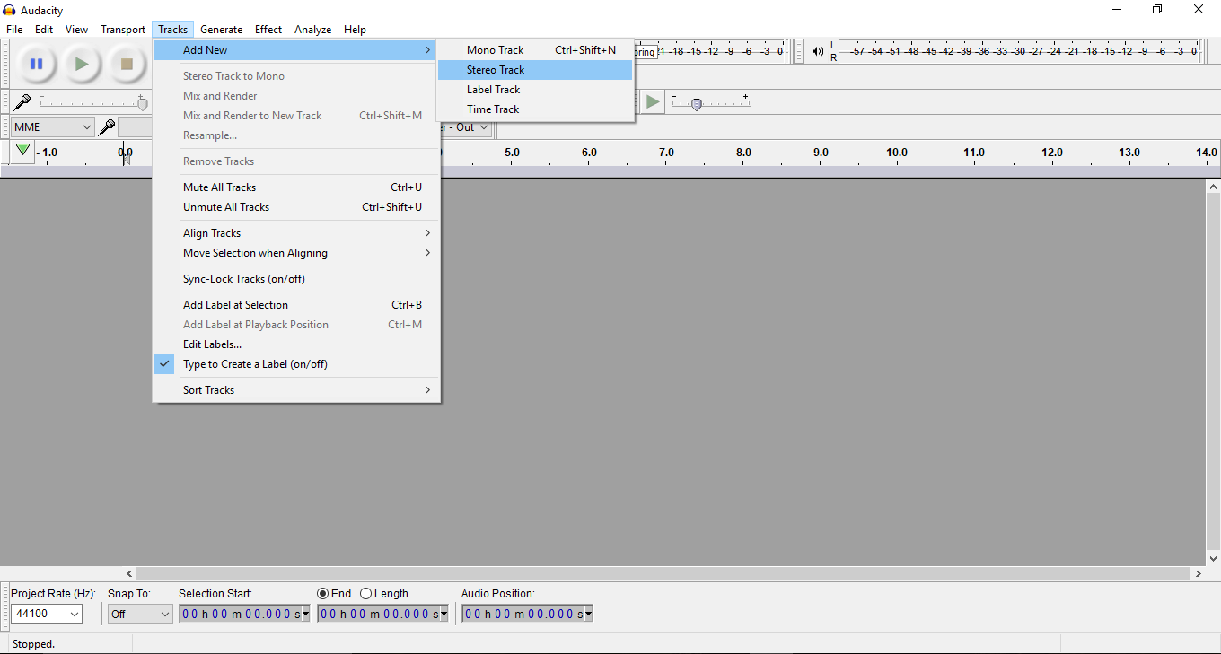1221x654 pixels.
Task: Close the open Tracks menu from the menu bar
Action: [x=173, y=30]
